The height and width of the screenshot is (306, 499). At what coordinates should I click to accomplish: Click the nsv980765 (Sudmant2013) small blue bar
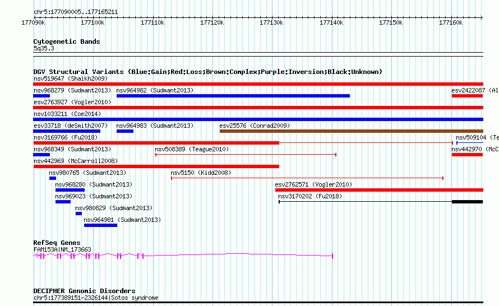(x=53, y=178)
